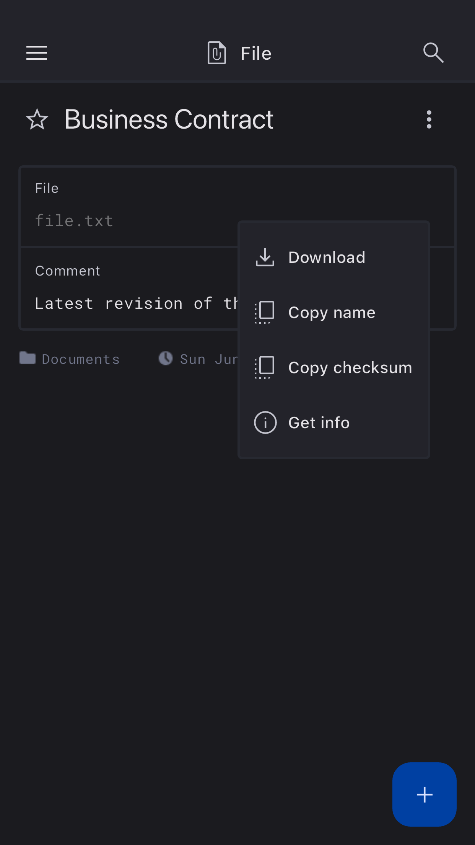The image size is (475, 845).
Task: Open the hamburger navigation menu
Action: coord(37,53)
